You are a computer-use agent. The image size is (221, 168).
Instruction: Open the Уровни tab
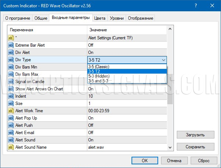click(x=117, y=18)
